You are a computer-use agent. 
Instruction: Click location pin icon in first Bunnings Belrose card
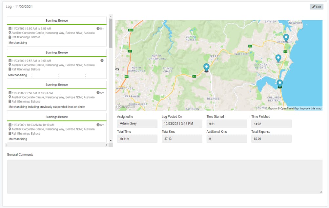(x=10, y=33)
